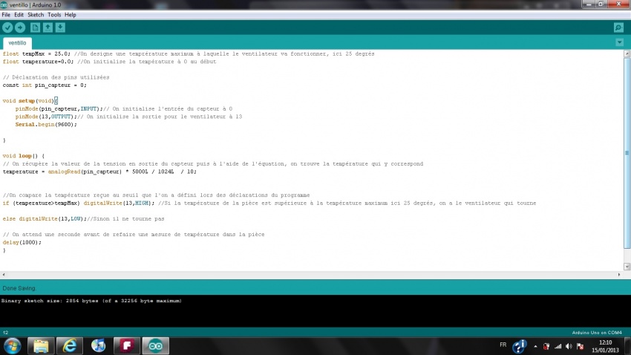Screen dimensions: 631x355
Task: Click the 'else digitalWrite(13,LOW);' line
Action: click(83, 219)
